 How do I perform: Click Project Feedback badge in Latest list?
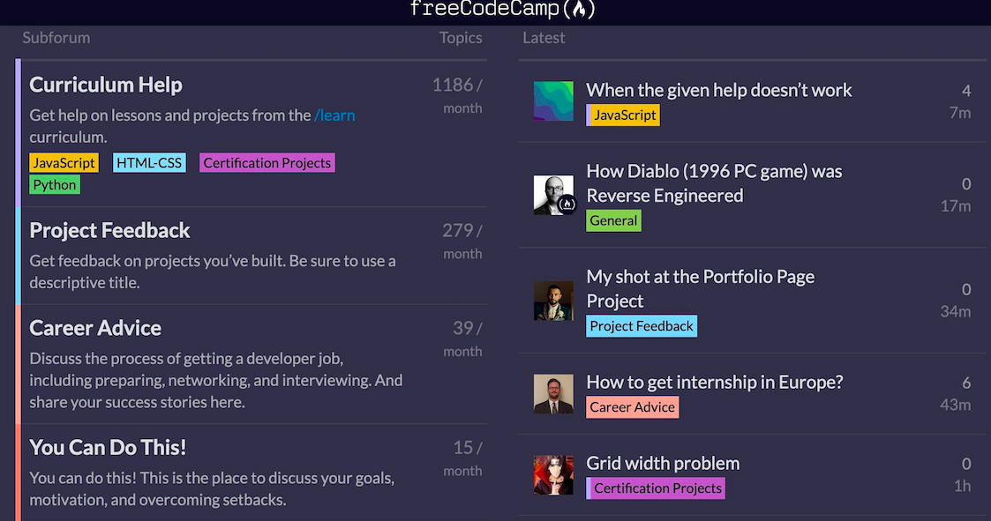642,326
